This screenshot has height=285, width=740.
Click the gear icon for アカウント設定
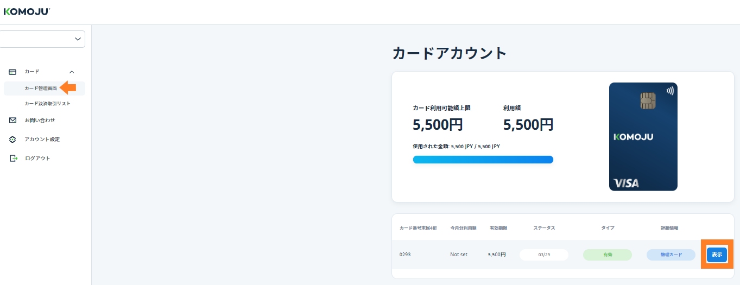13,140
